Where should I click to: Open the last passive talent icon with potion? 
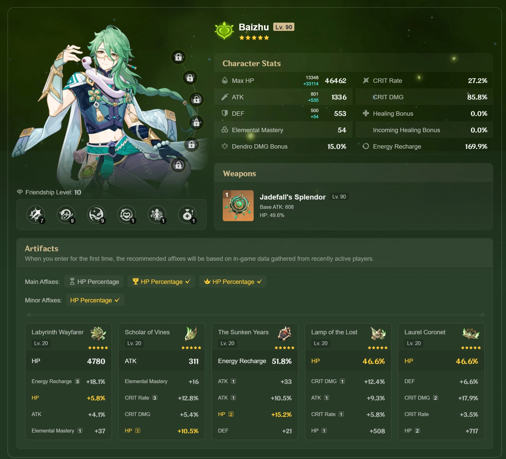(x=187, y=214)
